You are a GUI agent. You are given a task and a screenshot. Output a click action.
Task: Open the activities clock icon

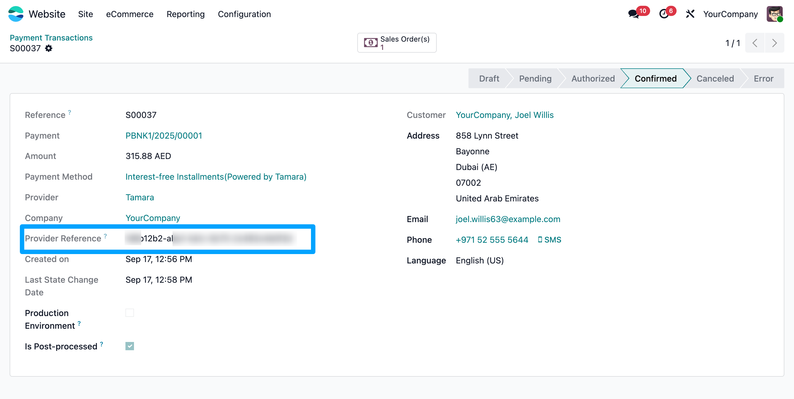[664, 14]
